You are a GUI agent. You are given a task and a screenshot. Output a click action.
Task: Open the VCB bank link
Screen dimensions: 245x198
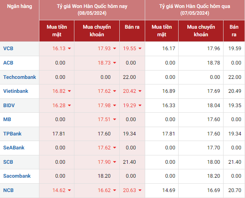coord(8,49)
